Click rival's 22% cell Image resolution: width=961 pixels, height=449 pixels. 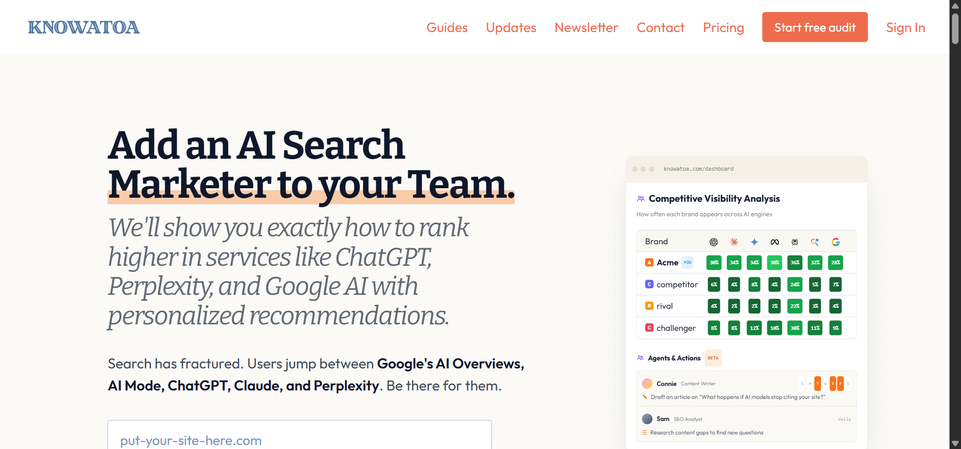pyautogui.click(x=795, y=306)
